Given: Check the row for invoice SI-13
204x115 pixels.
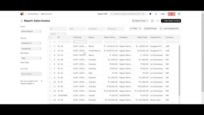Looking at the screenshot, I should (50, 55).
